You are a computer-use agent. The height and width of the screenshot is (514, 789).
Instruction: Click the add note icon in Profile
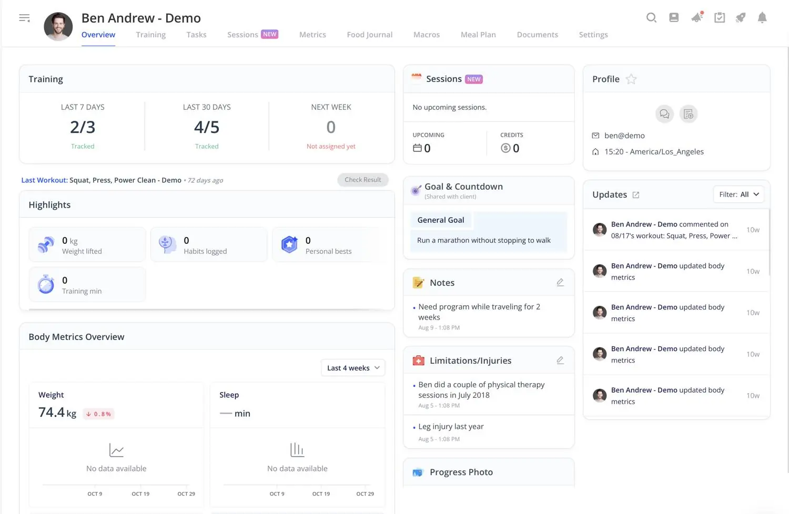click(689, 114)
